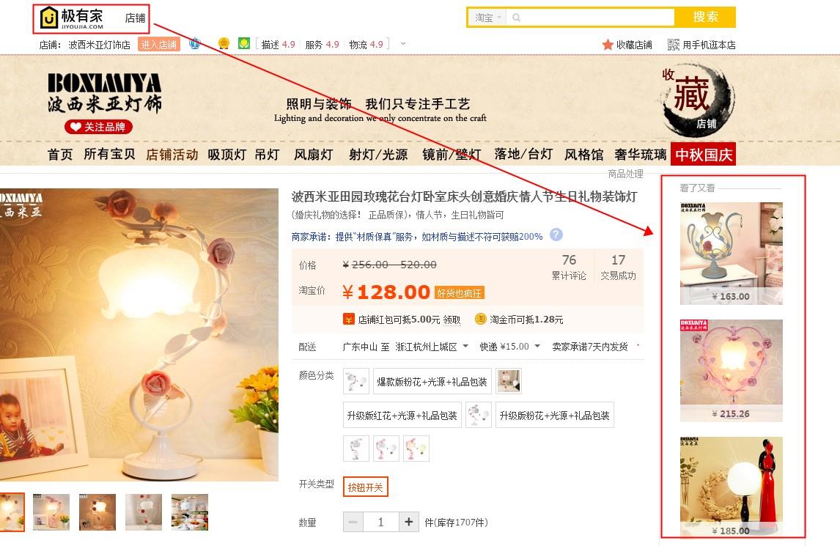Click the gold Tao coin icon
840x546 pixels.
481,319
